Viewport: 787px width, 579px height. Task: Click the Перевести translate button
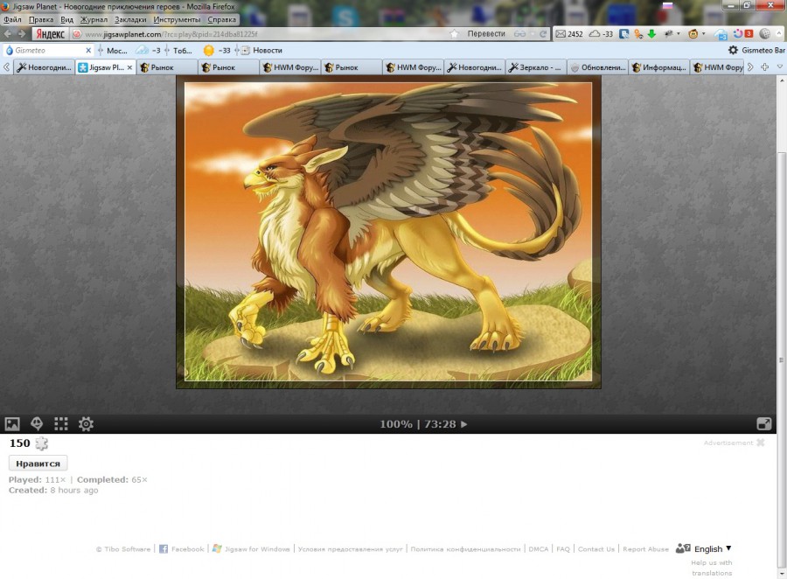486,33
